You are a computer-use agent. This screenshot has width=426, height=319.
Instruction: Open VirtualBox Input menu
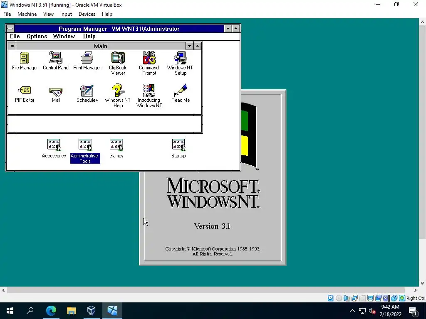[66, 14]
